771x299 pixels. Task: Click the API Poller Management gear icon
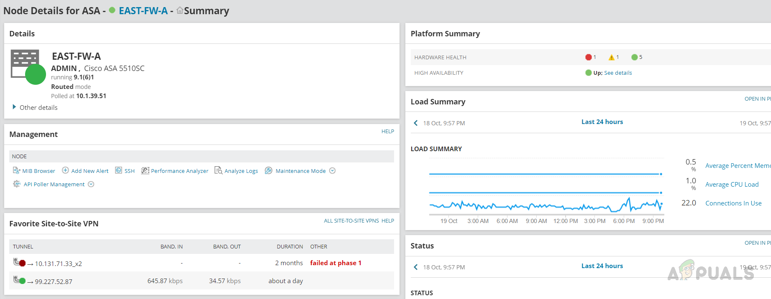tap(17, 184)
